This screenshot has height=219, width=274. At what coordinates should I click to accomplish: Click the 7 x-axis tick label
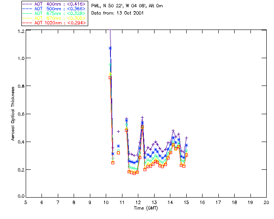[x=58, y=202]
